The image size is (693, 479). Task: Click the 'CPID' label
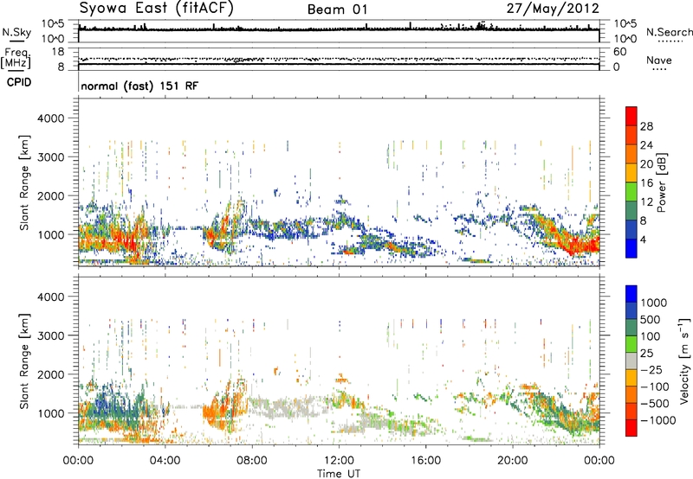tap(19, 82)
